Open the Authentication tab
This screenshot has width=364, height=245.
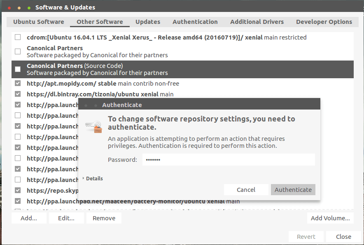[x=195, y=22]
